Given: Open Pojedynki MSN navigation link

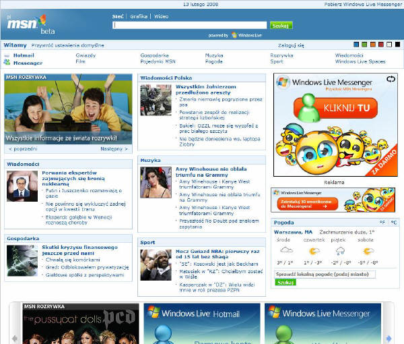Looking at the screenshot, I should click(x=158, y=61).
